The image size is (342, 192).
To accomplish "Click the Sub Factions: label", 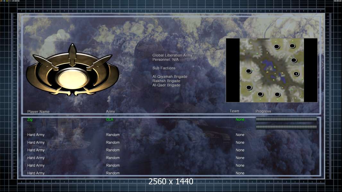I will click(x=164, y=68).
